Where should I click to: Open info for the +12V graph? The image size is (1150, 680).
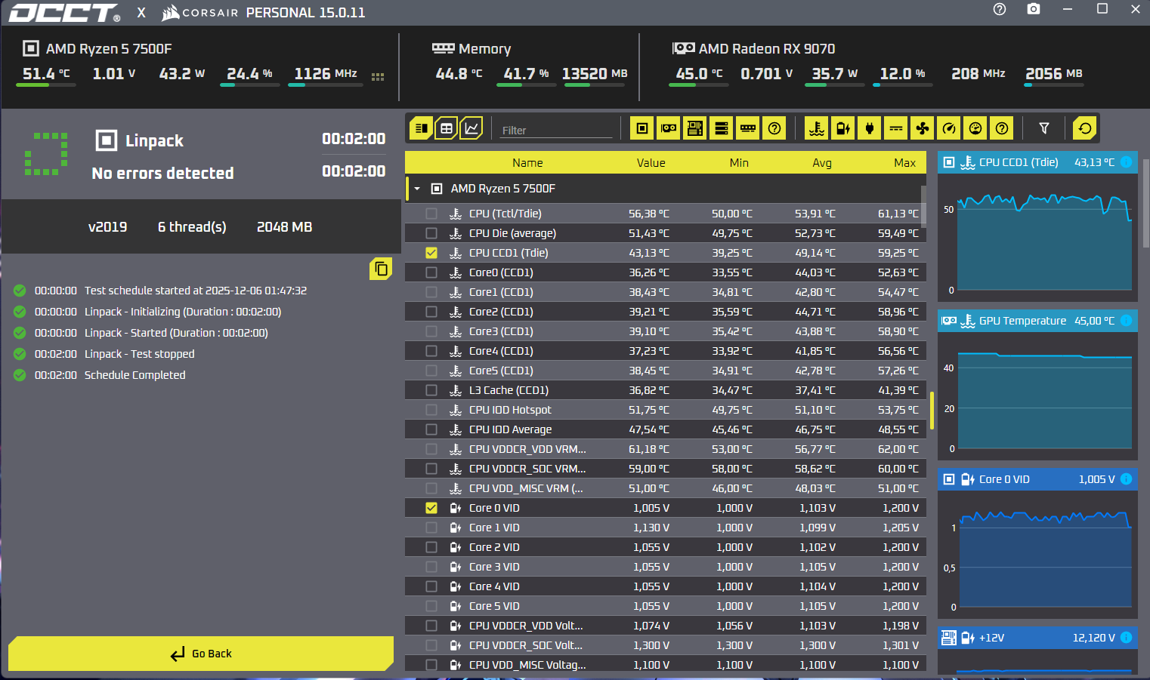coord(1126,638)
